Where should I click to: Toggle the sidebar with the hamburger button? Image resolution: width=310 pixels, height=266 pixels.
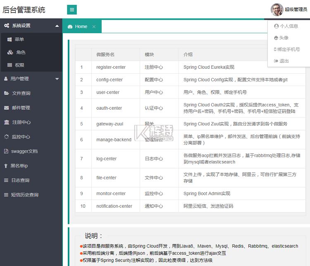coord(72,10)
